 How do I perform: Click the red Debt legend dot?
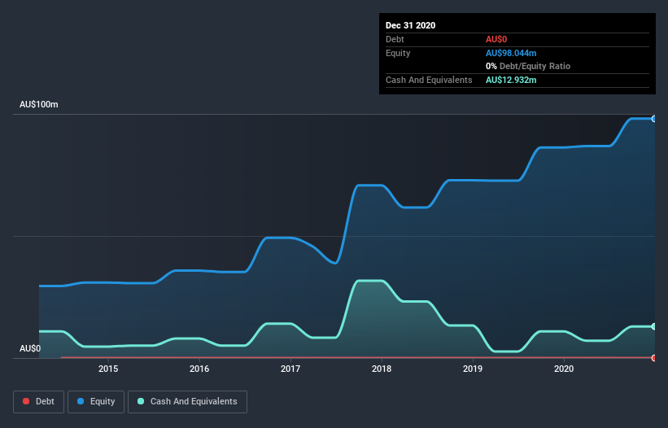pos(26,401)
